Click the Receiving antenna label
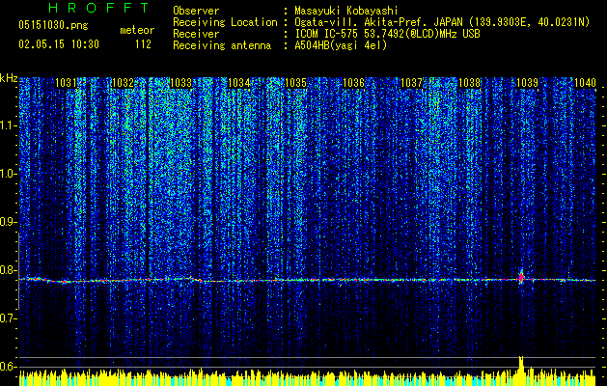Image resolution: width=607 pixels, height=386 pixels. click(222, 45)
